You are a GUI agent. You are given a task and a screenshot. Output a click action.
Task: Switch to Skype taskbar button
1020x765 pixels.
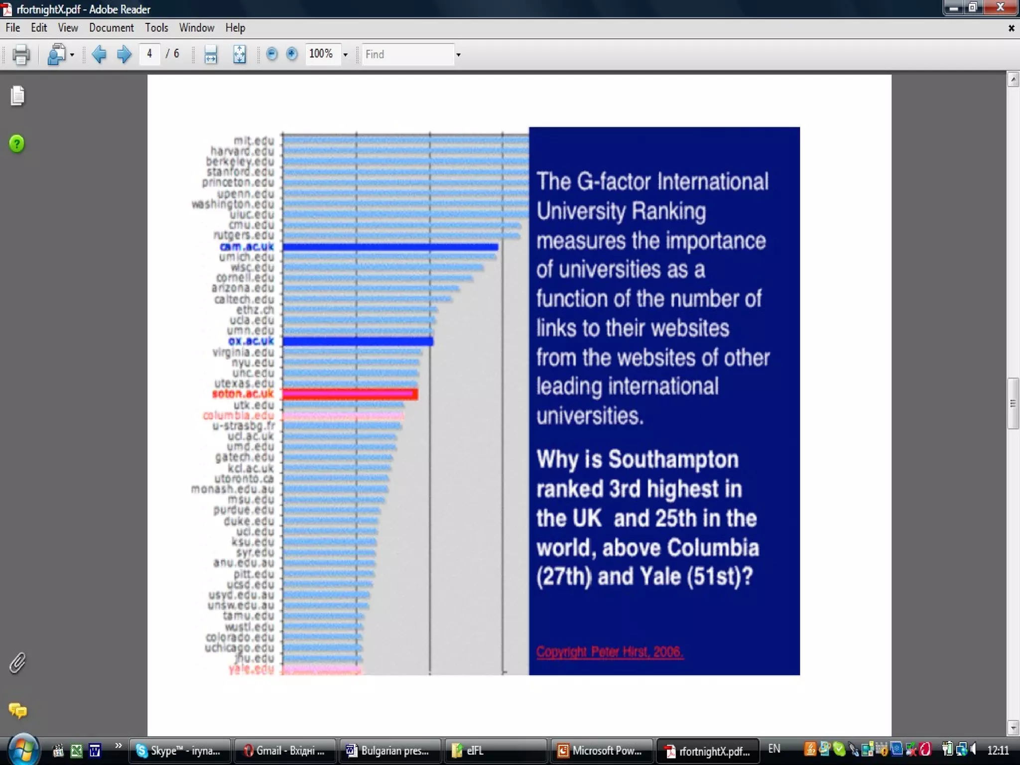179,751
